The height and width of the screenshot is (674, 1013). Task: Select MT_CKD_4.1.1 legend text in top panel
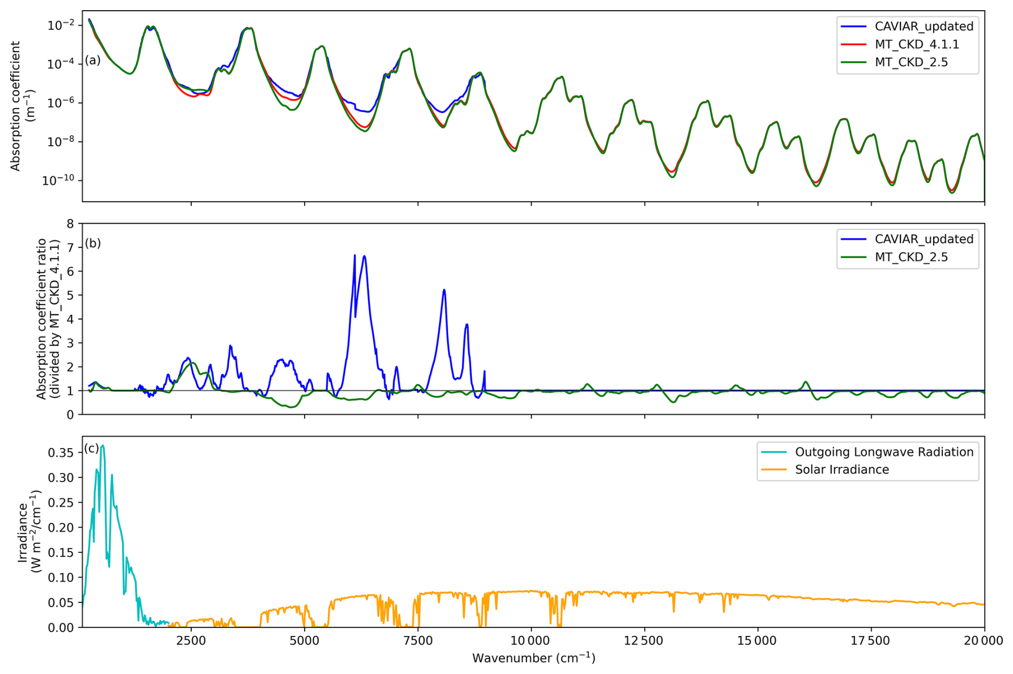[917, 44]
